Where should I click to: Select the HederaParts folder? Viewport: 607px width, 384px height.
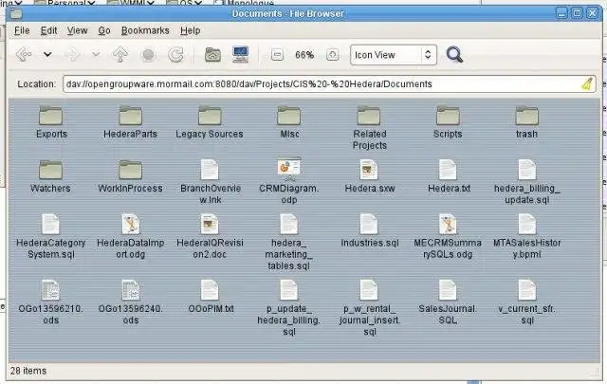pos(131,122)
